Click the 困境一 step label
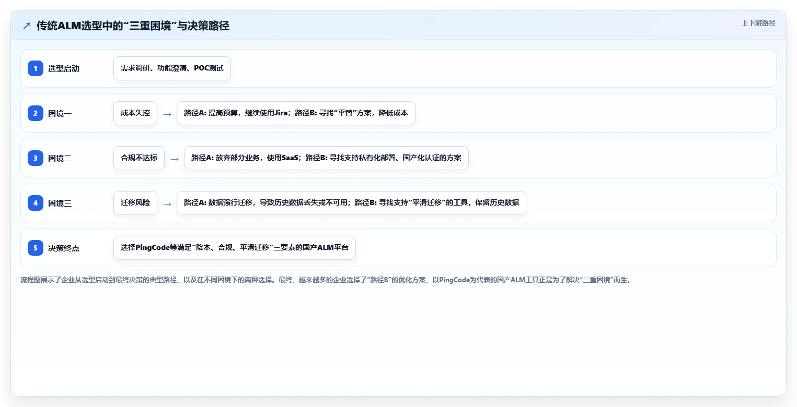This screenshot has width=797, height=407. (x=60, y=113)
